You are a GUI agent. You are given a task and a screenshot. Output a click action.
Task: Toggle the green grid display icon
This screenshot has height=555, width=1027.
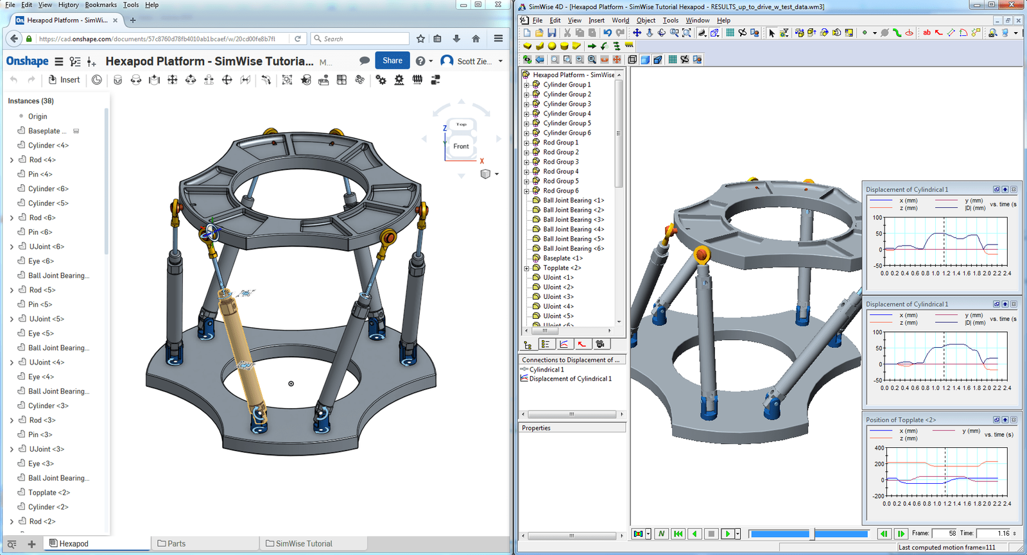tap(672, 60)
